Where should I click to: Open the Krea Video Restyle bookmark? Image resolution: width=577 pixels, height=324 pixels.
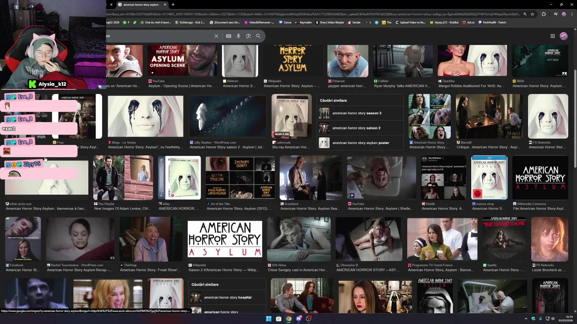(330, 22)
